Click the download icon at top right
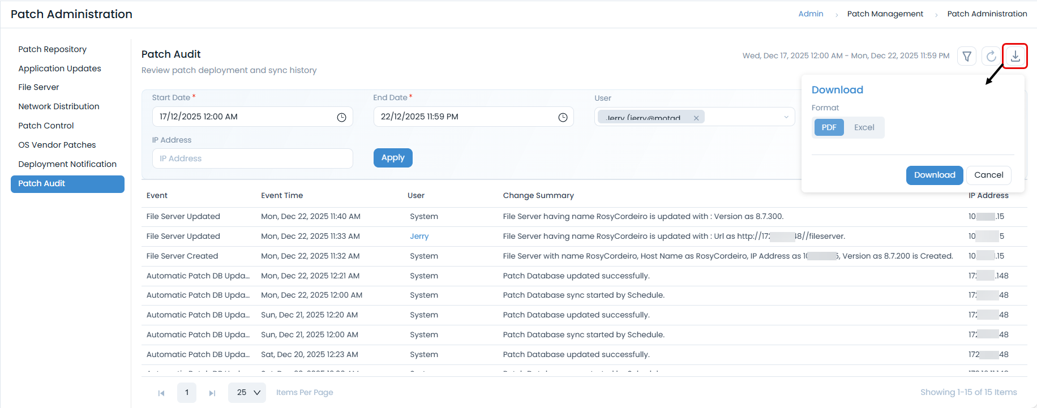Viewport: 1037px width, 408px height. tap(1015, 56)
